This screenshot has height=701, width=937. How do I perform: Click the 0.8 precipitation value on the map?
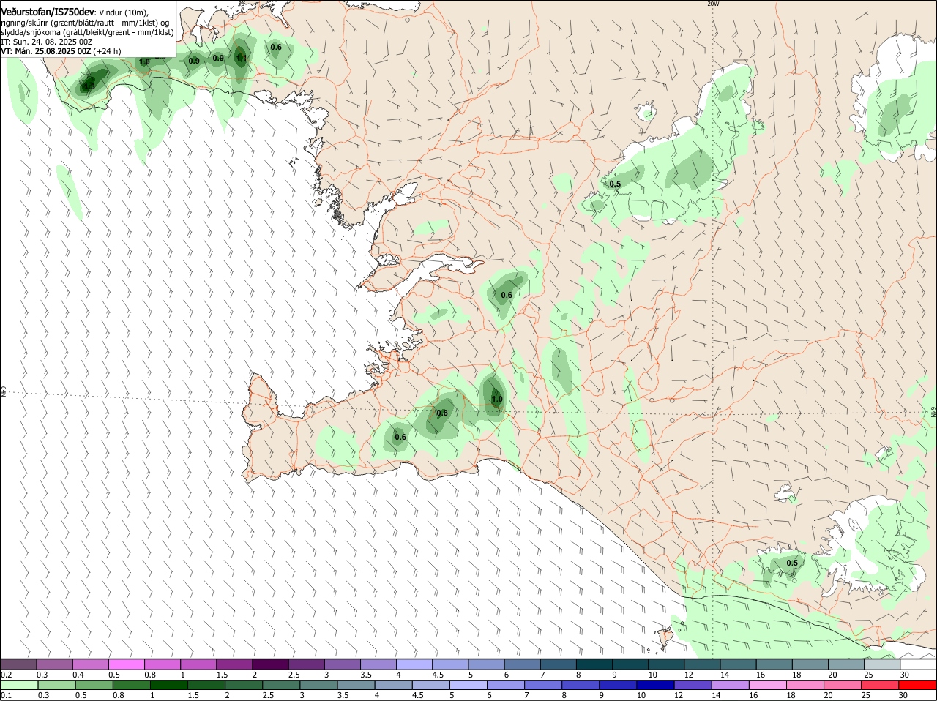[442, 413]
